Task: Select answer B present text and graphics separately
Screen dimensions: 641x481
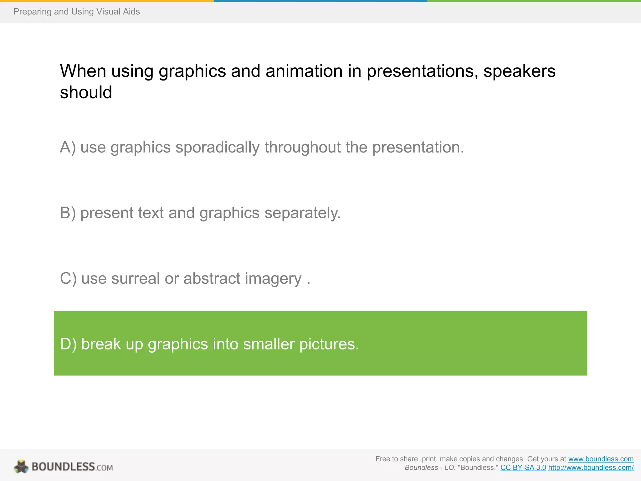Action: (x=200, y=213)
